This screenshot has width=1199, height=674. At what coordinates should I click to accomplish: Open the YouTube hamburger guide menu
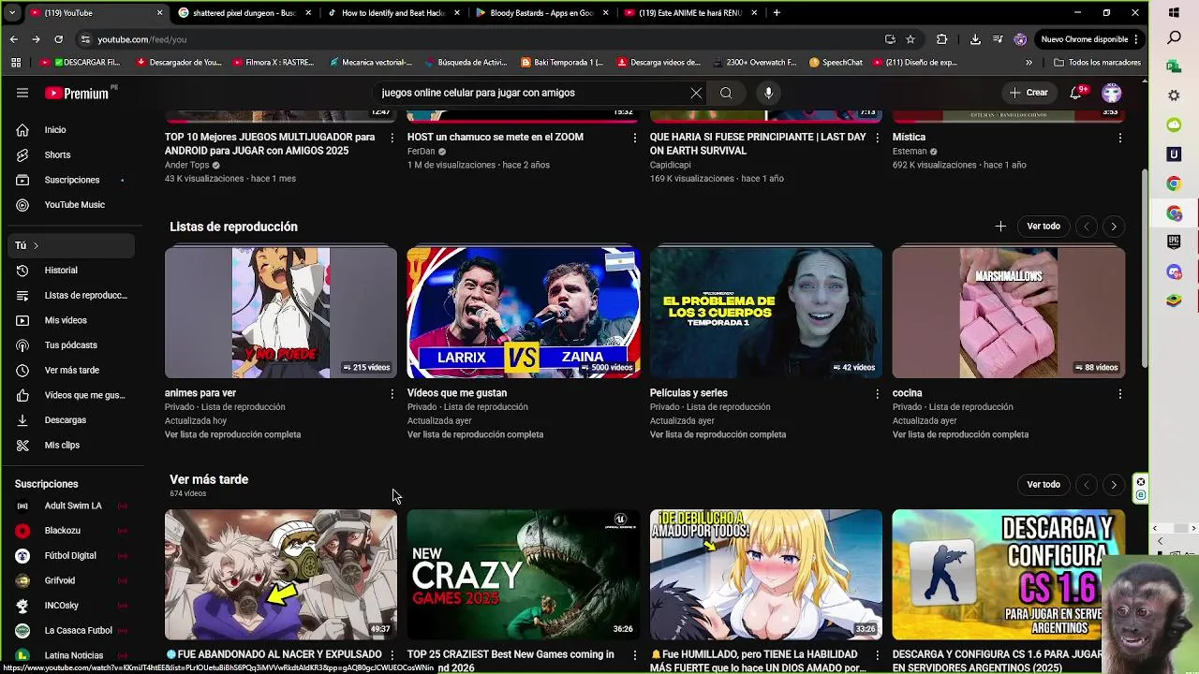tap(22, 93)
